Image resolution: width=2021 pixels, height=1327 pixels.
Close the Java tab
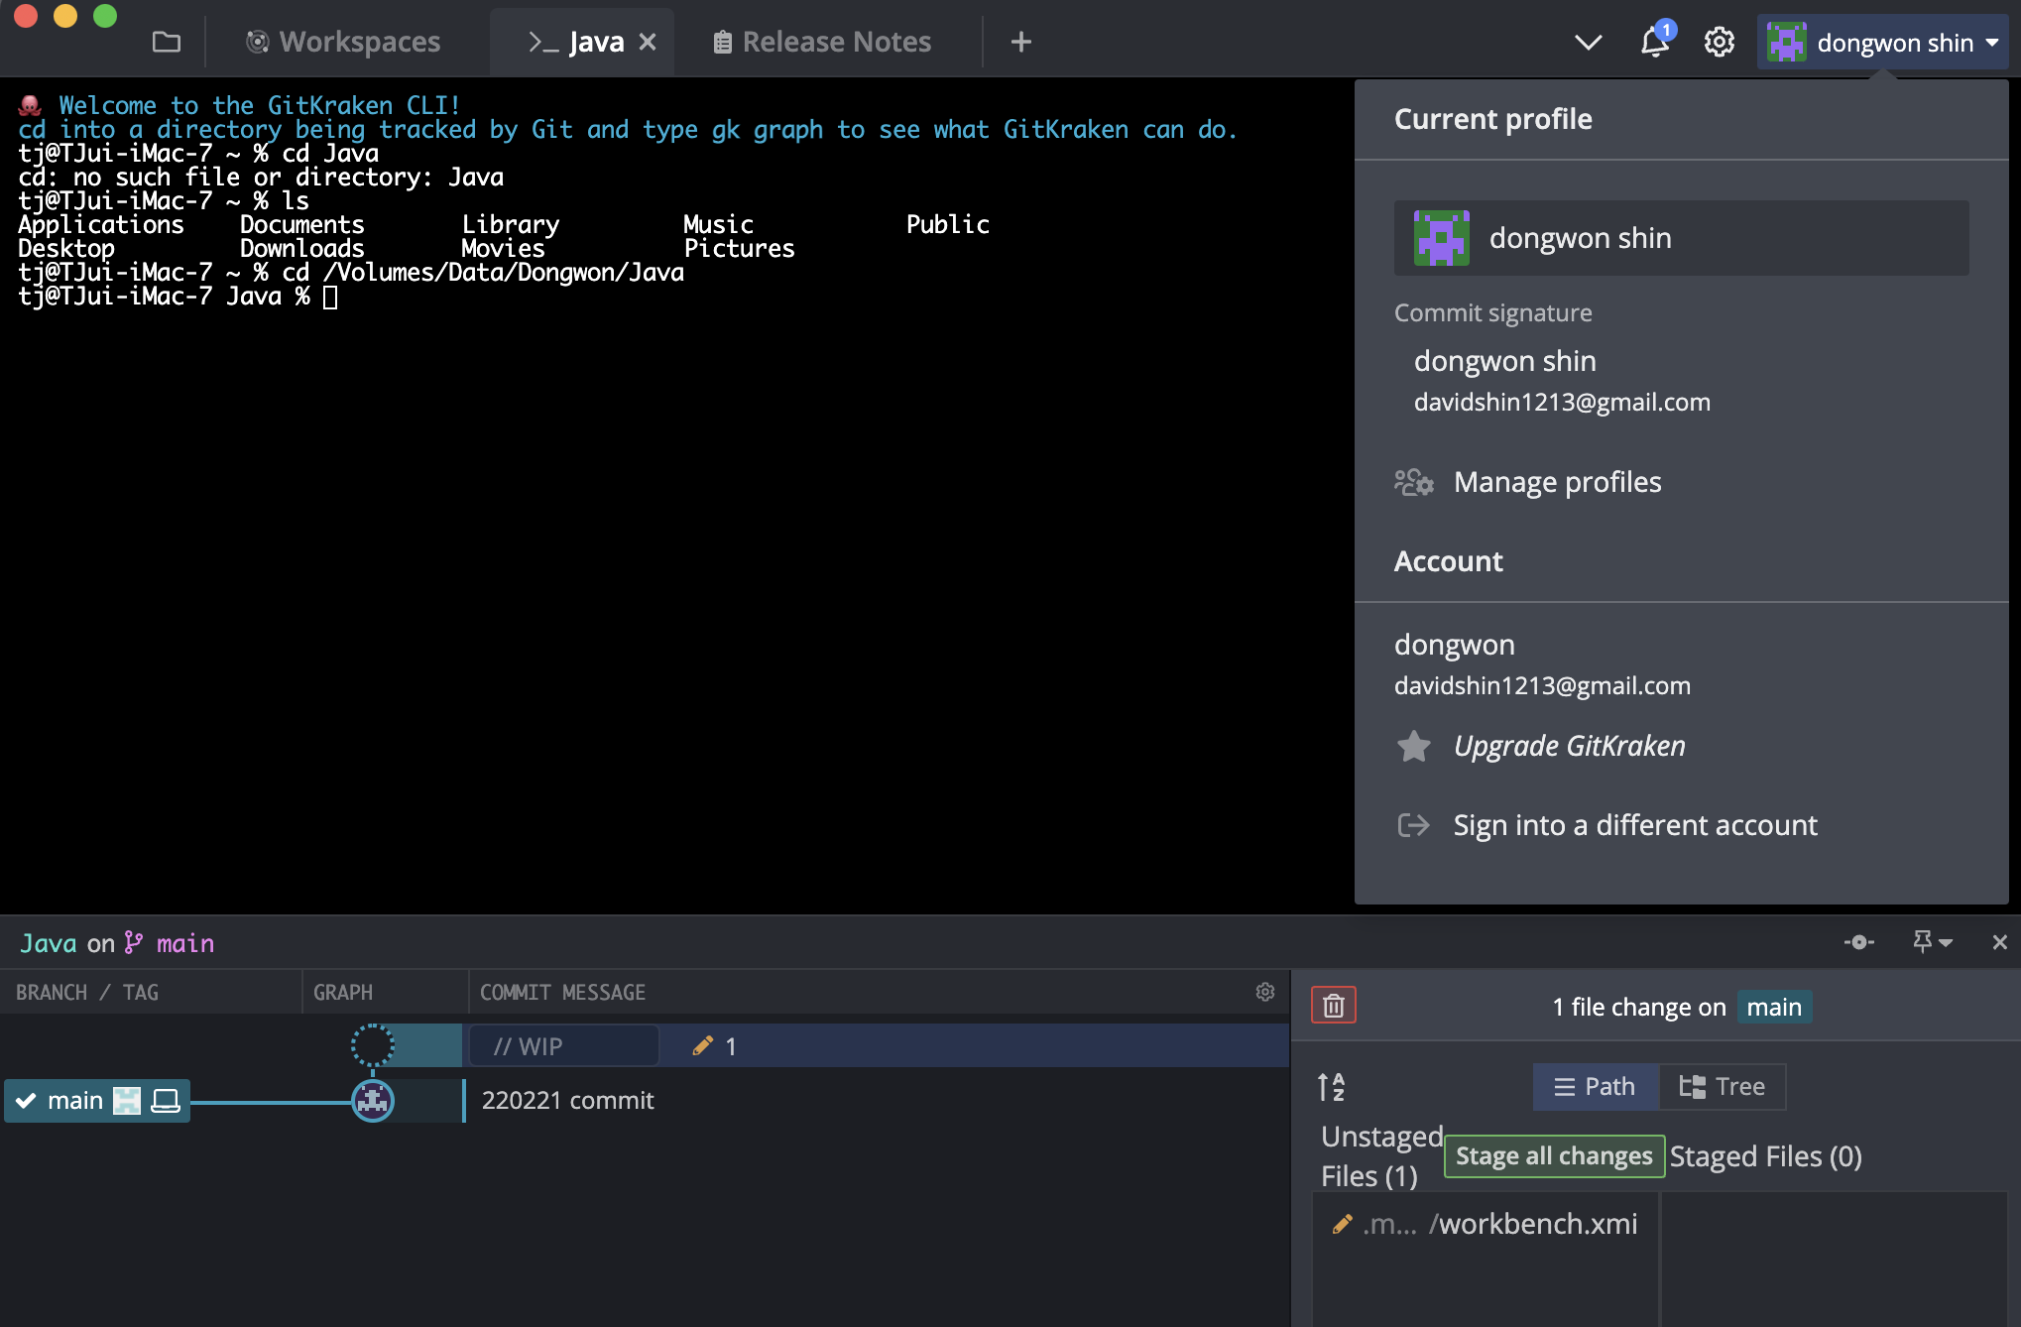pyautogui.click(x=648, y=42)
